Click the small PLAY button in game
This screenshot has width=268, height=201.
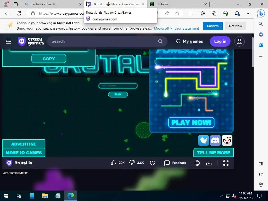point(118,94)
